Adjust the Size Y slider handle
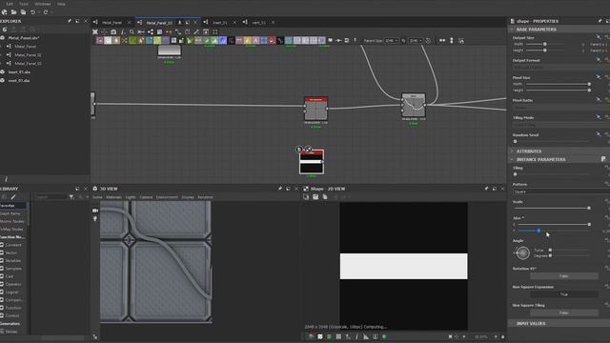This screenshot has width=610, height=343. point(539,231)
